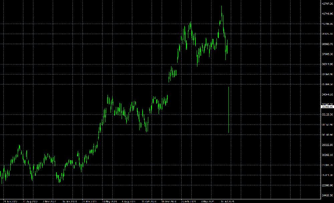
Task: Click the current price marker 32369.00
Action: [327, 107]
